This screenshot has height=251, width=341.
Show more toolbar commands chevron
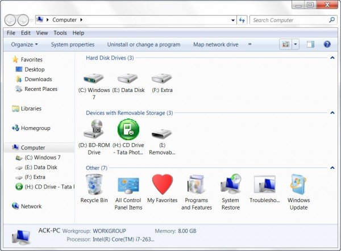(x=249, y=44)
